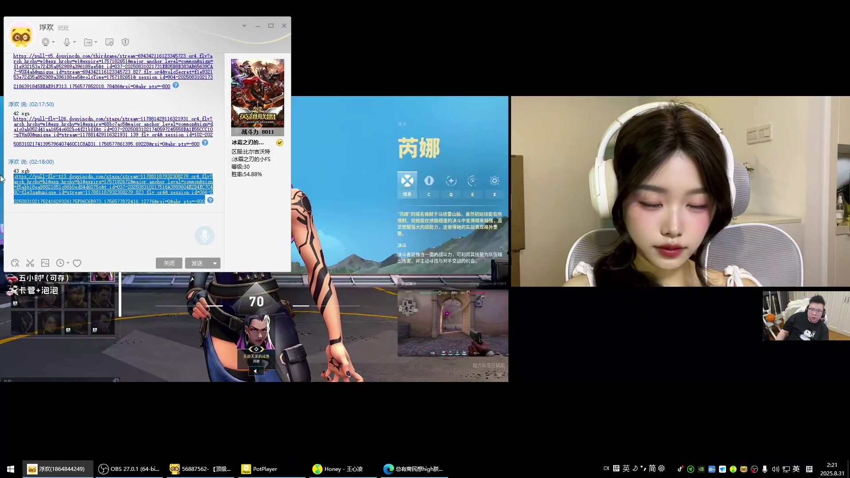
Task: Toggle IME Chinese/English 英 indicator
Action: [626, 468]
